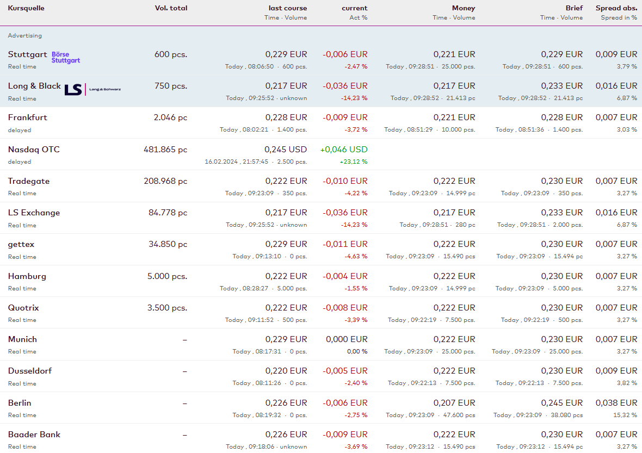Click Stuttgart change -2,47 %
The image size is (642, 453).
tap(356, 66)
